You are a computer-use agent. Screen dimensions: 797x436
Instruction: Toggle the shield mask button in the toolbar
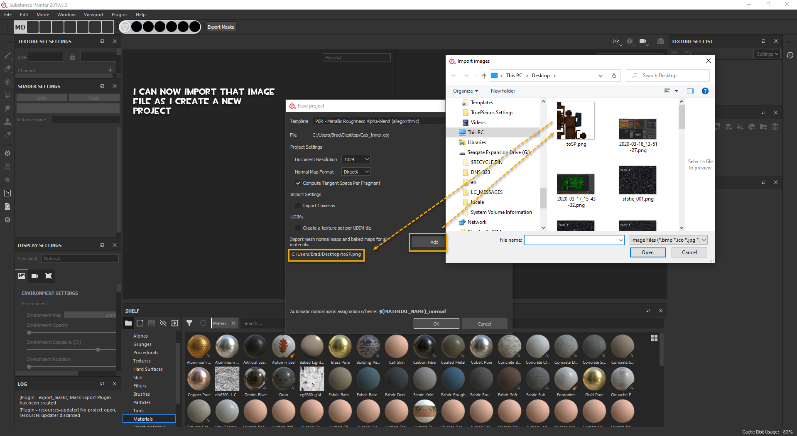pos(125,27)
